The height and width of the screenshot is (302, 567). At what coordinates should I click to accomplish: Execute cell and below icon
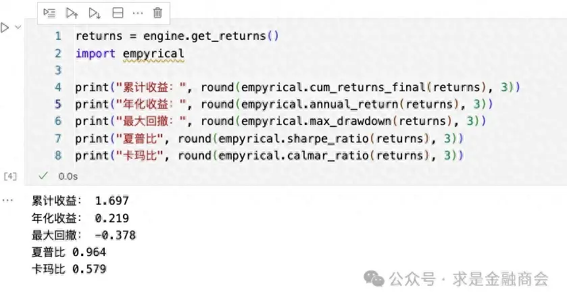point(95,13)
